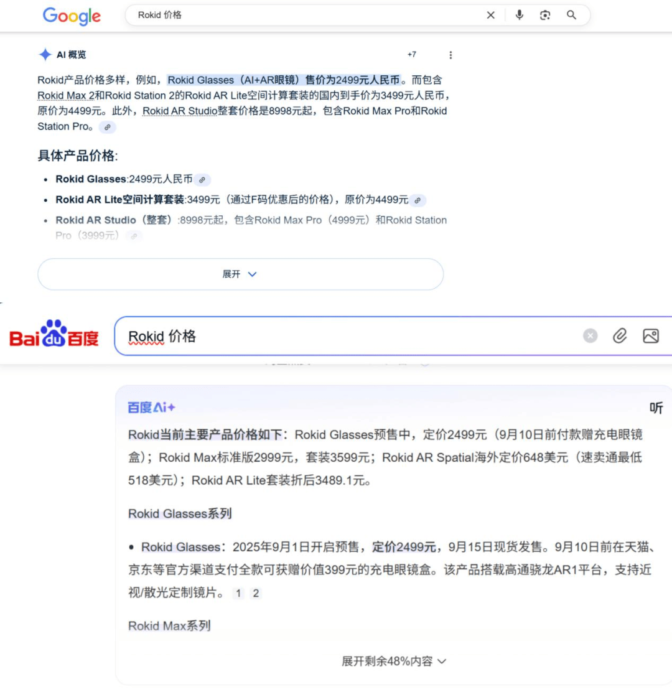Open source link after 原价为4499元 bullet
This screenshot has width=672, height=692.
(x=418, y=200)
